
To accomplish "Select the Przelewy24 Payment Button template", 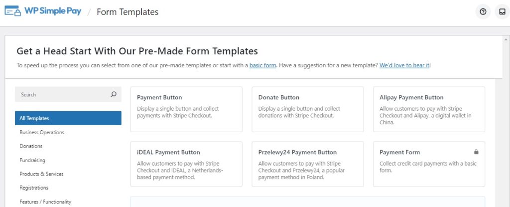I will pos(307,164).
